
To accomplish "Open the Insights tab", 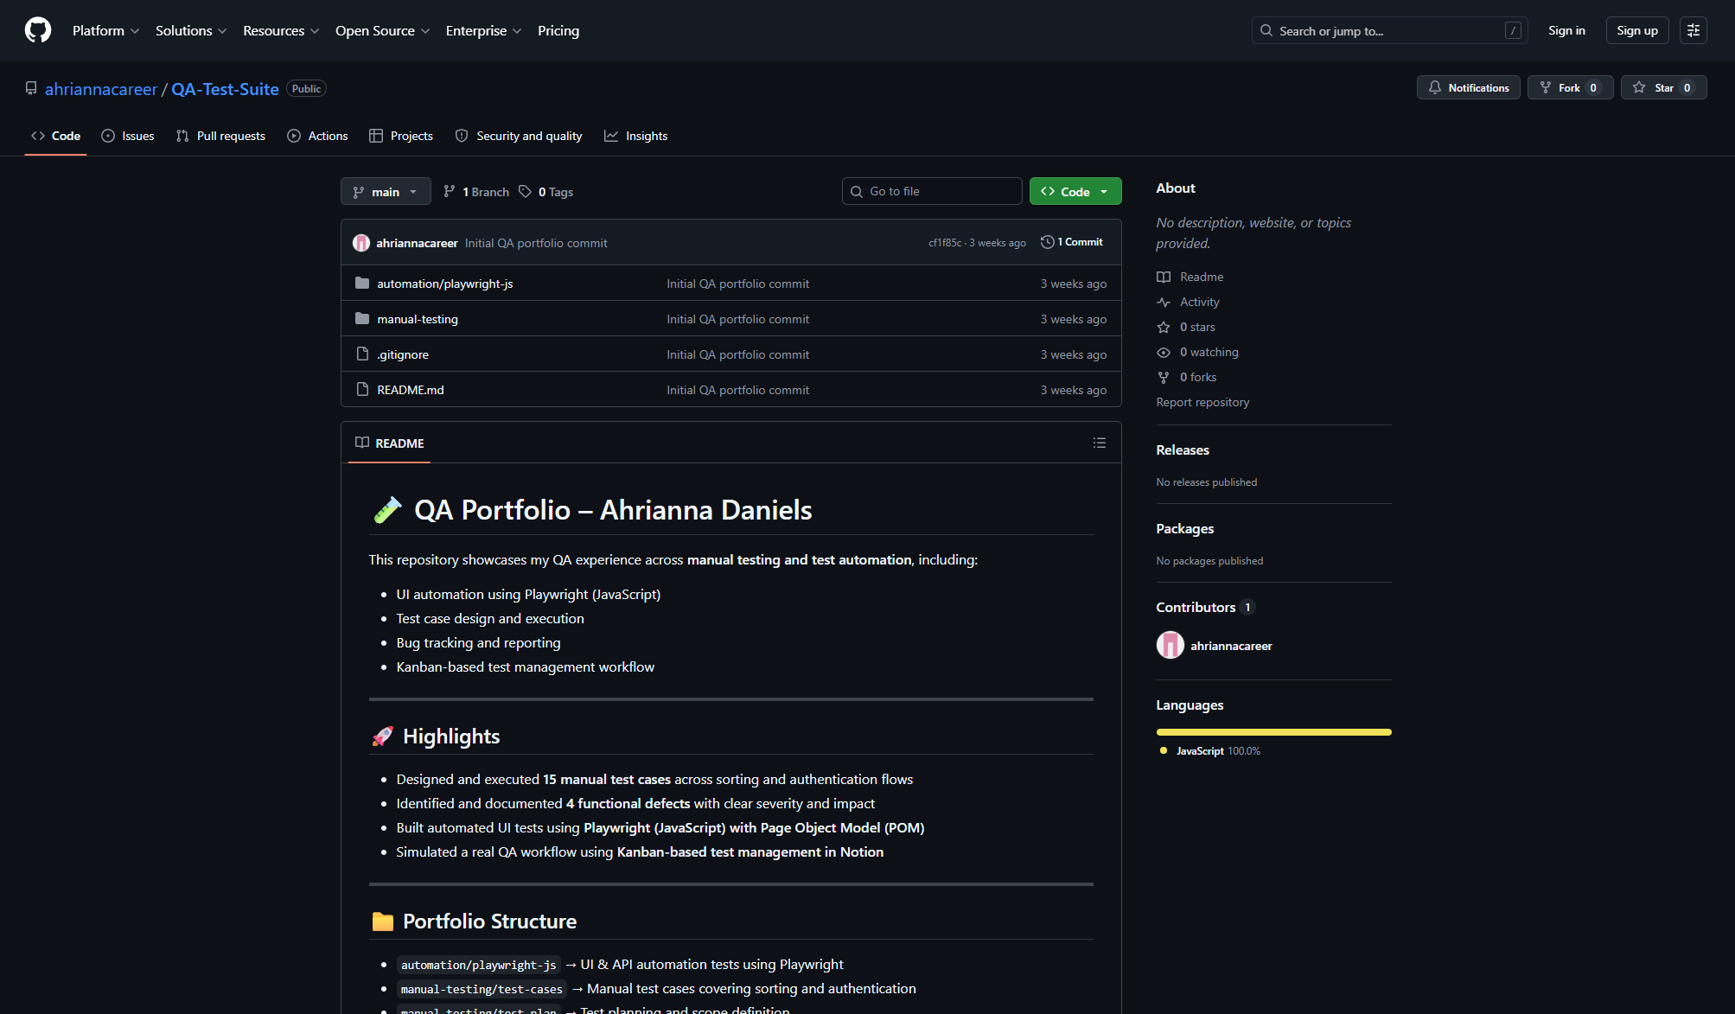I will (x=636, y=136).
